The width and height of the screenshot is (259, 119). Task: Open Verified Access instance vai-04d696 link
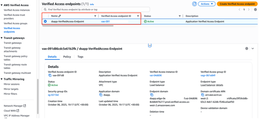(156, 75)
